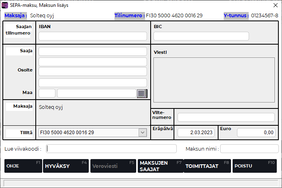Select the Eräpäivä due date field
This screenshot has width=282, height=188.
pos(196,133)
